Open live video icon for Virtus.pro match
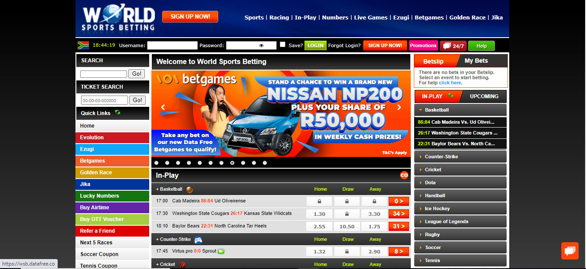The height and width of the screenshot is (269, 586). click(221, 251)
